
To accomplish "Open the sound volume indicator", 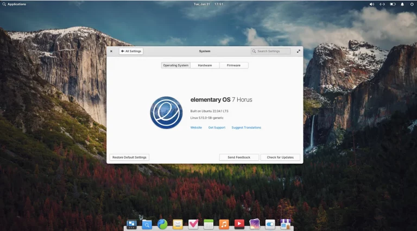I will pos(372,4).
